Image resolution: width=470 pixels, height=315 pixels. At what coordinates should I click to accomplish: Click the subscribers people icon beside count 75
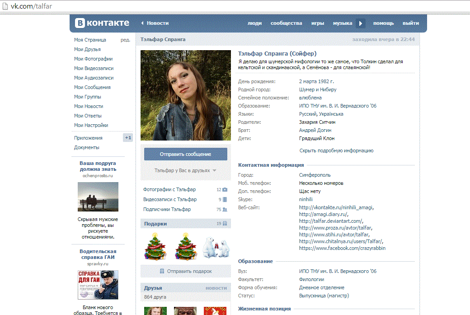coord(225,210)
